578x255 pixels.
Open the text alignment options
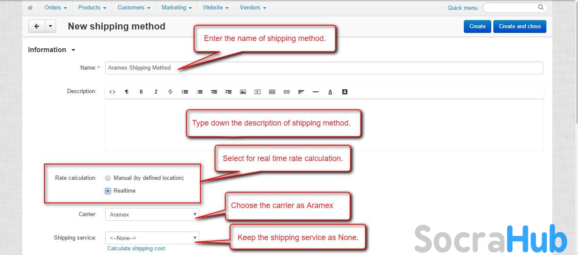[x=301, y=92]
